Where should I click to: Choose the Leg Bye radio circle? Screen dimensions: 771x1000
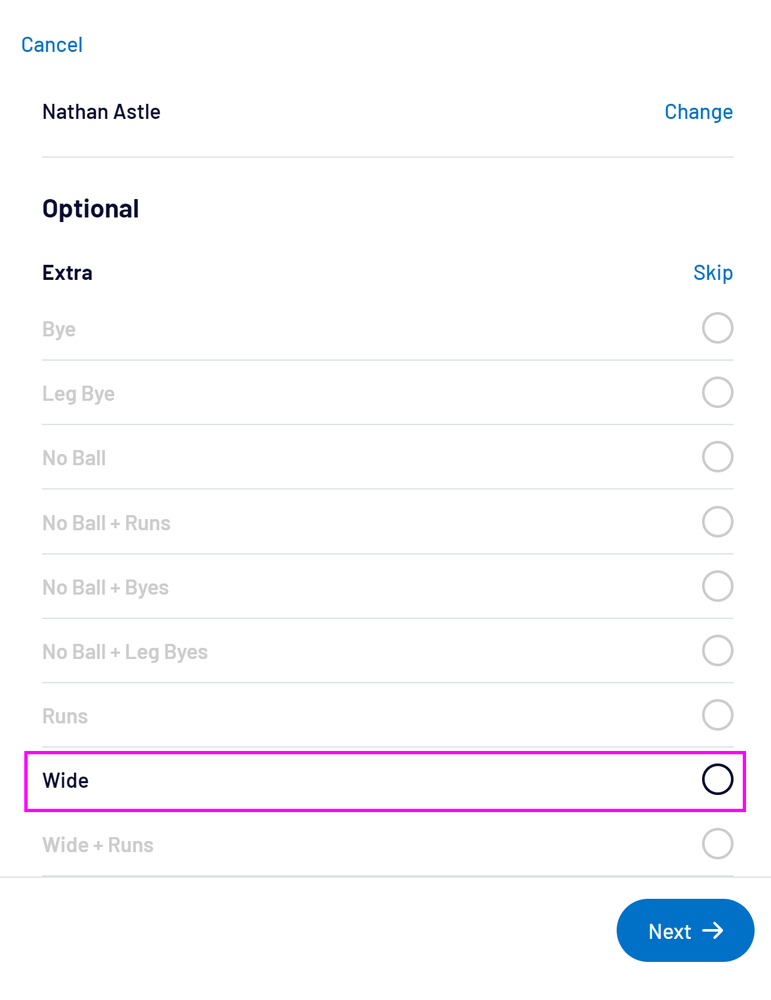pyautogui.click(x=717, y=392)
